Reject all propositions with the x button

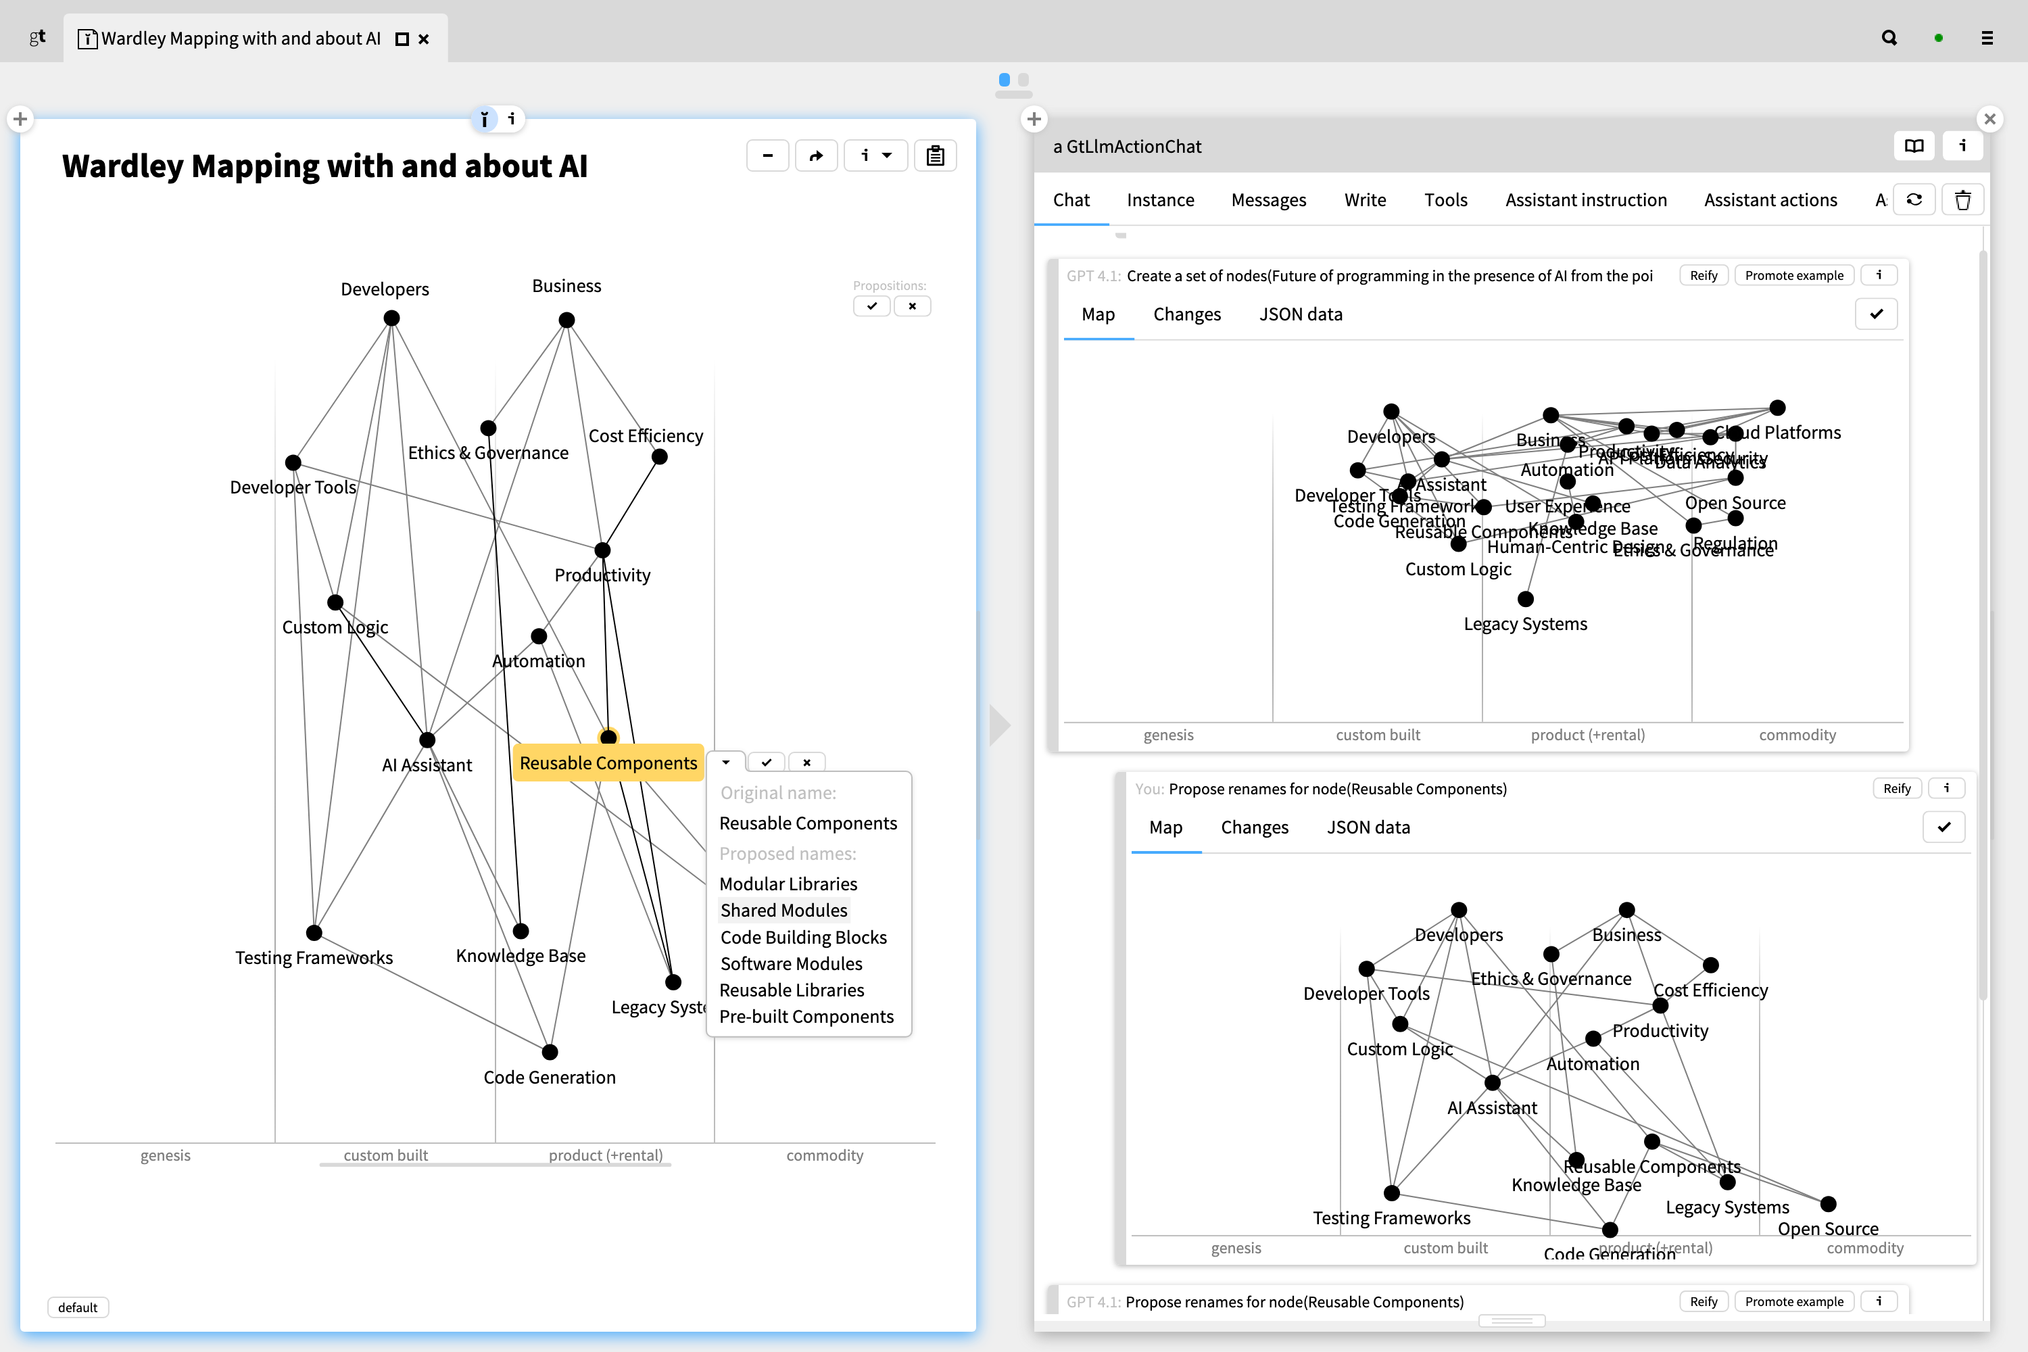coord(912,306)
